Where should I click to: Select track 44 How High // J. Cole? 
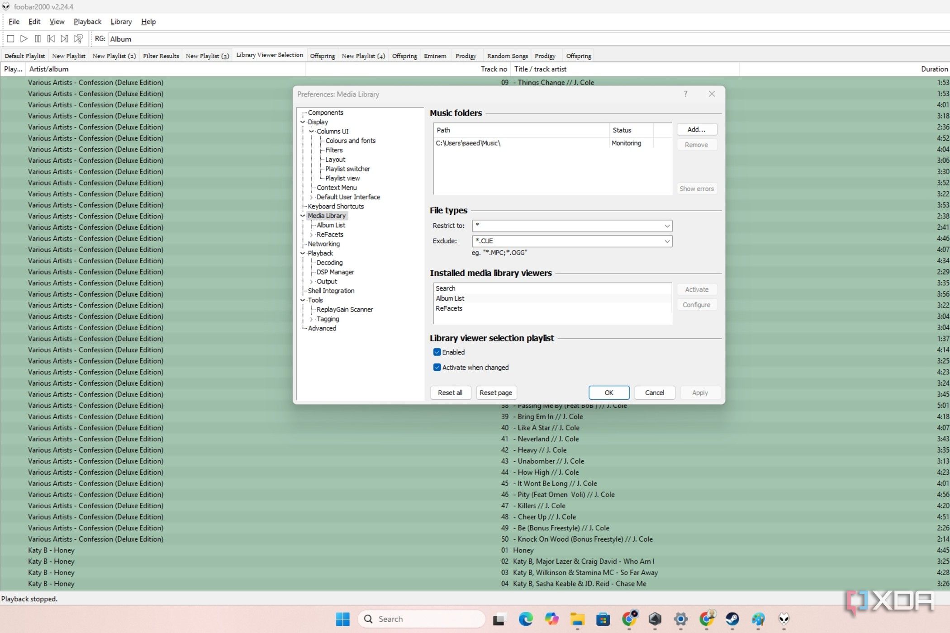475,472
